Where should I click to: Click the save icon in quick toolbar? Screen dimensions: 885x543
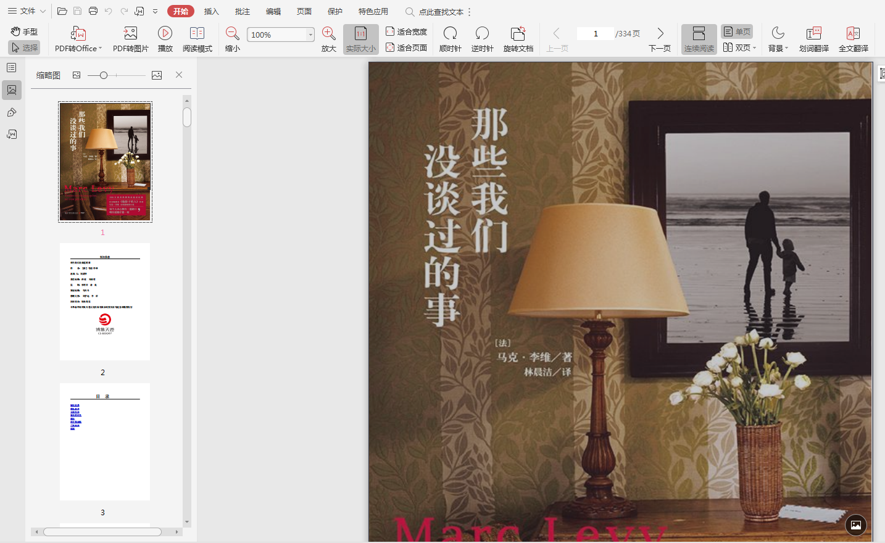pyautogui.click(x=78, y=11)
